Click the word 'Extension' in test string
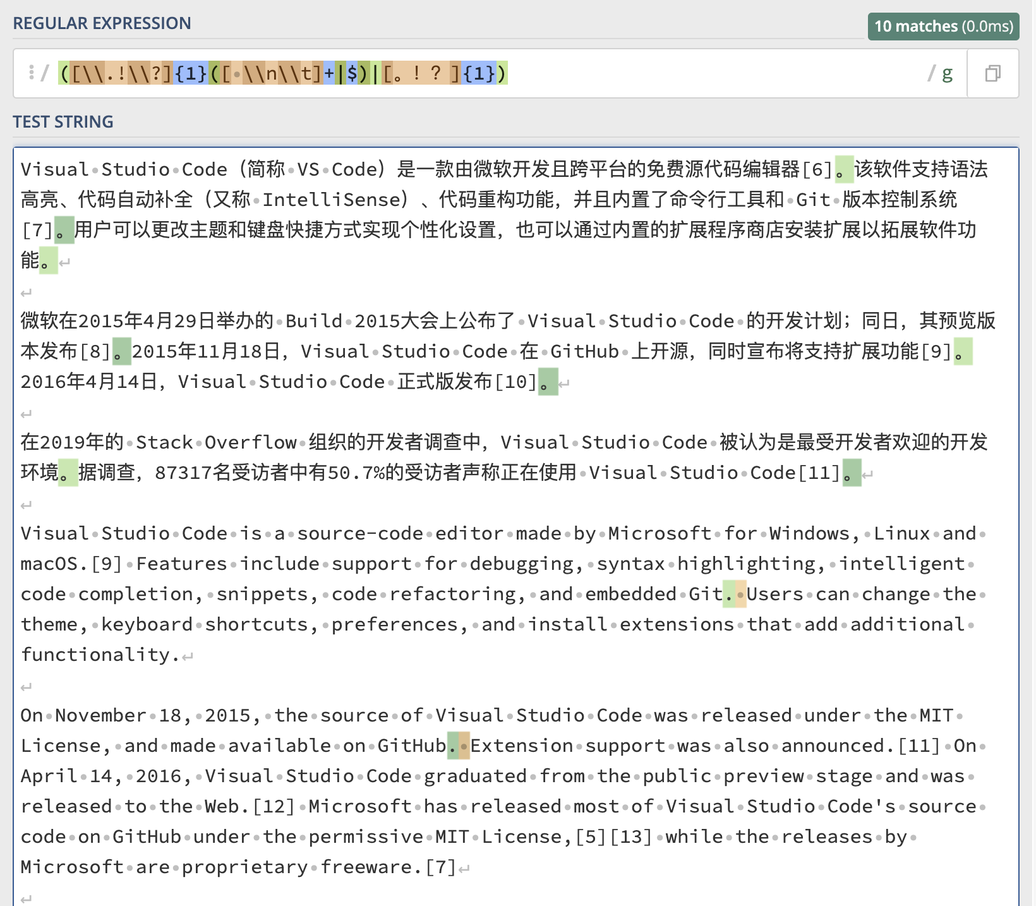The height and width of the screenshot is (906, 1036). [x=522, y=746]
